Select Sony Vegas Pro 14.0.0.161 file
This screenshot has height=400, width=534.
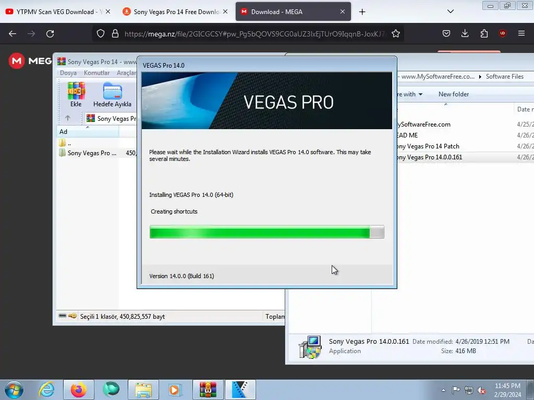[x=430, y=157]
